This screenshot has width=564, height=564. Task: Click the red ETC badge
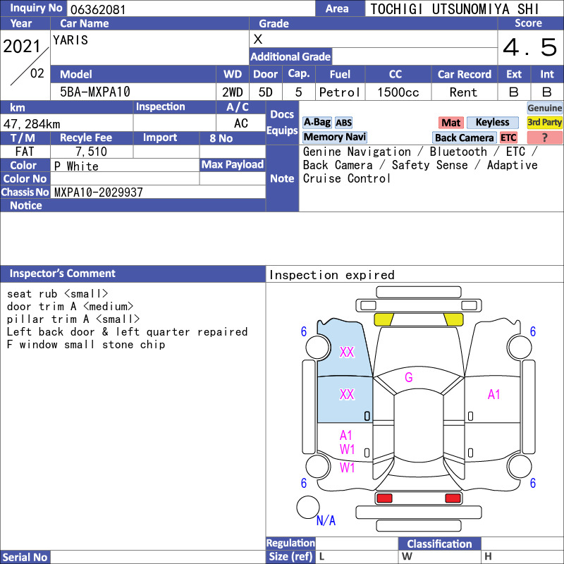508,137
